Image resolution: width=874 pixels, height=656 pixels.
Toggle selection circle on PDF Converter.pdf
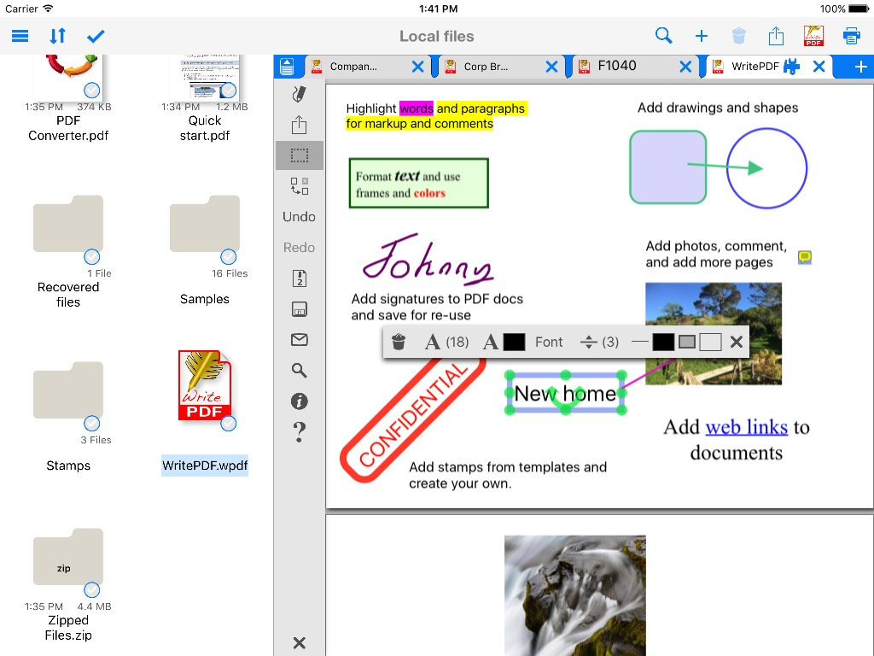point(92,90)
